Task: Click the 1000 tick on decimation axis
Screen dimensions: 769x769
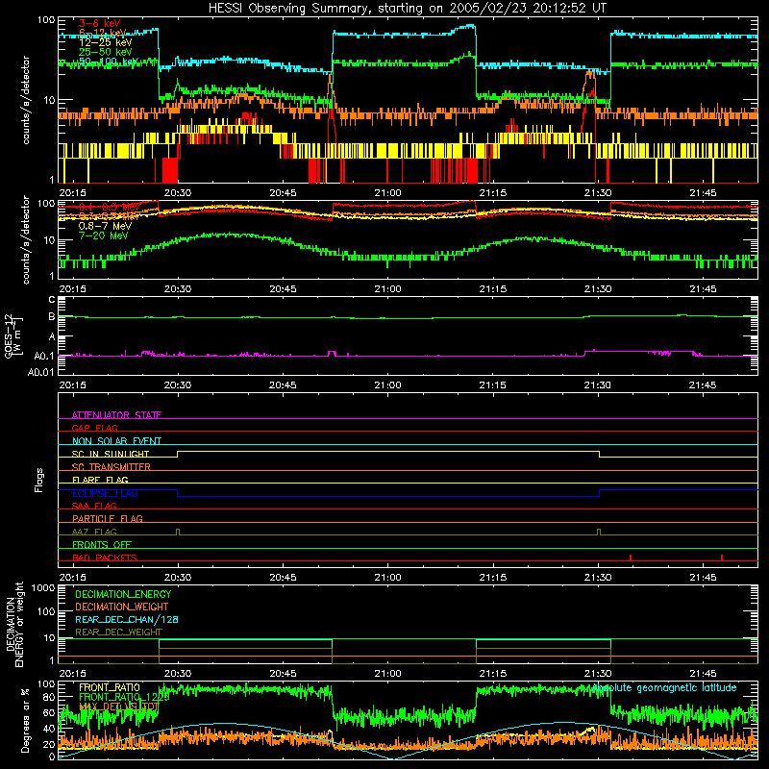Action: 43,588
